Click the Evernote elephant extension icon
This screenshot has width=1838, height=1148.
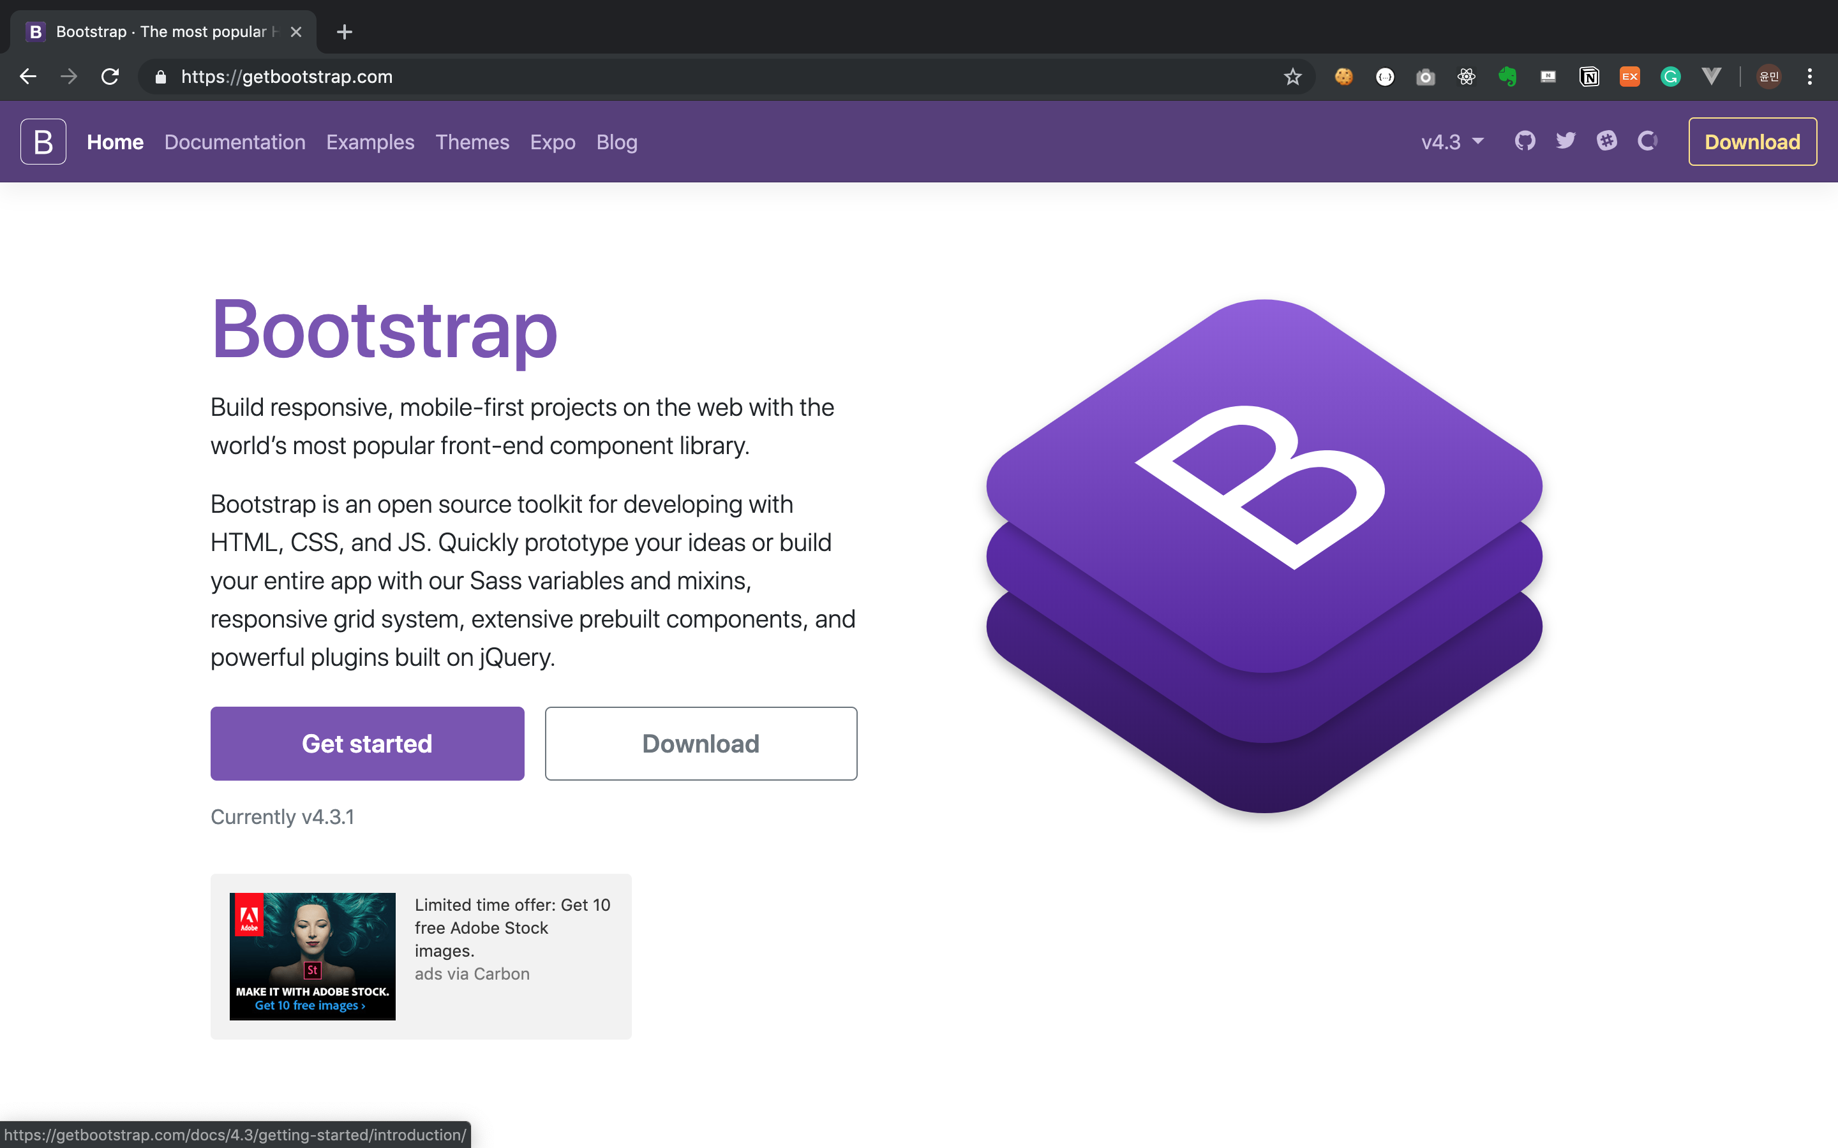pos(1507,77)
